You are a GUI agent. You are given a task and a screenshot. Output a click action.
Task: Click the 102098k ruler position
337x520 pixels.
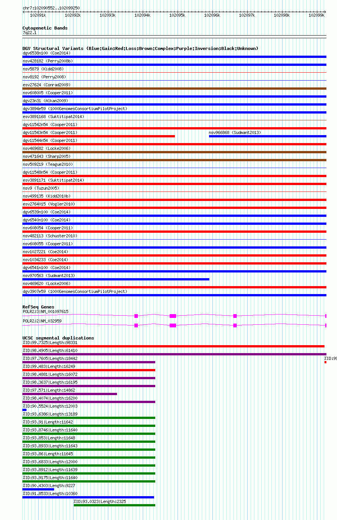click(281, 15)
